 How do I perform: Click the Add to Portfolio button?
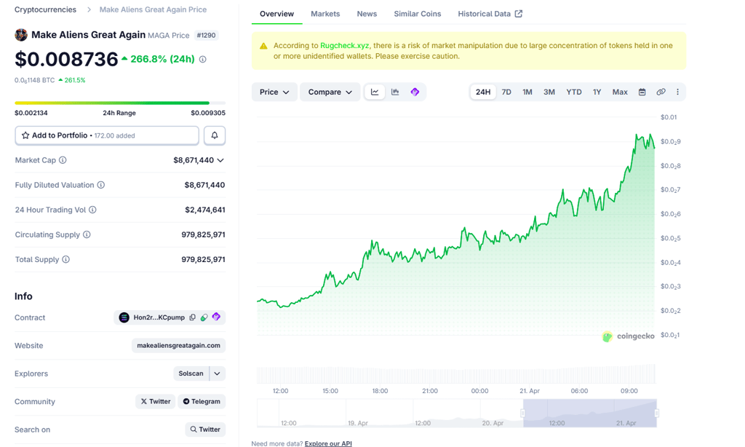tap(107, 135)
